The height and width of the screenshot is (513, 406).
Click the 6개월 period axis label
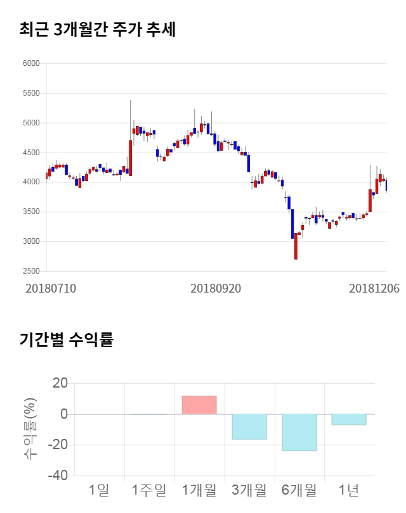(x=299, y=490)
